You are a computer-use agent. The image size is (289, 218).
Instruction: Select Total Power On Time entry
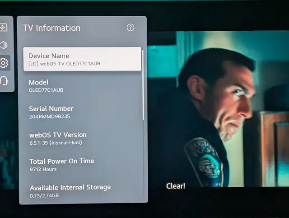click(83, 165)
